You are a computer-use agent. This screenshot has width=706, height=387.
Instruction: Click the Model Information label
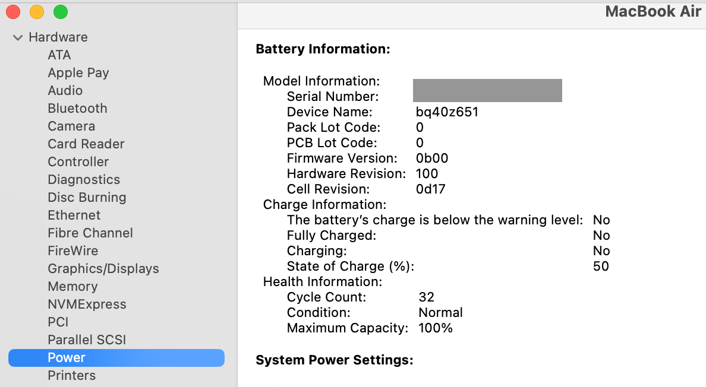(322, 81)
